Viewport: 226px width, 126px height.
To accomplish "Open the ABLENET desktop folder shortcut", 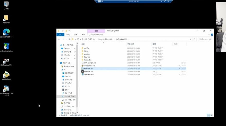I will tap(6, 19).
